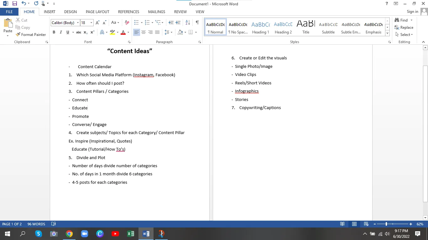Click Find in the Editing group
This screenshot has height=240, width=428.
pos(401,20)
